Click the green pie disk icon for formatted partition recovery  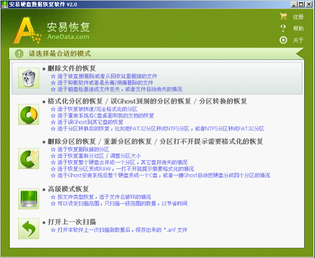click(x=29, y=114)
